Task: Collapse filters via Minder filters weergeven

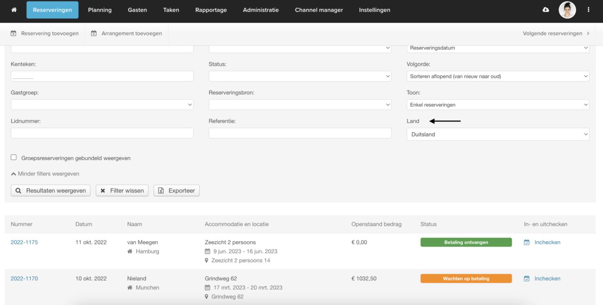Action: (45, 174)
